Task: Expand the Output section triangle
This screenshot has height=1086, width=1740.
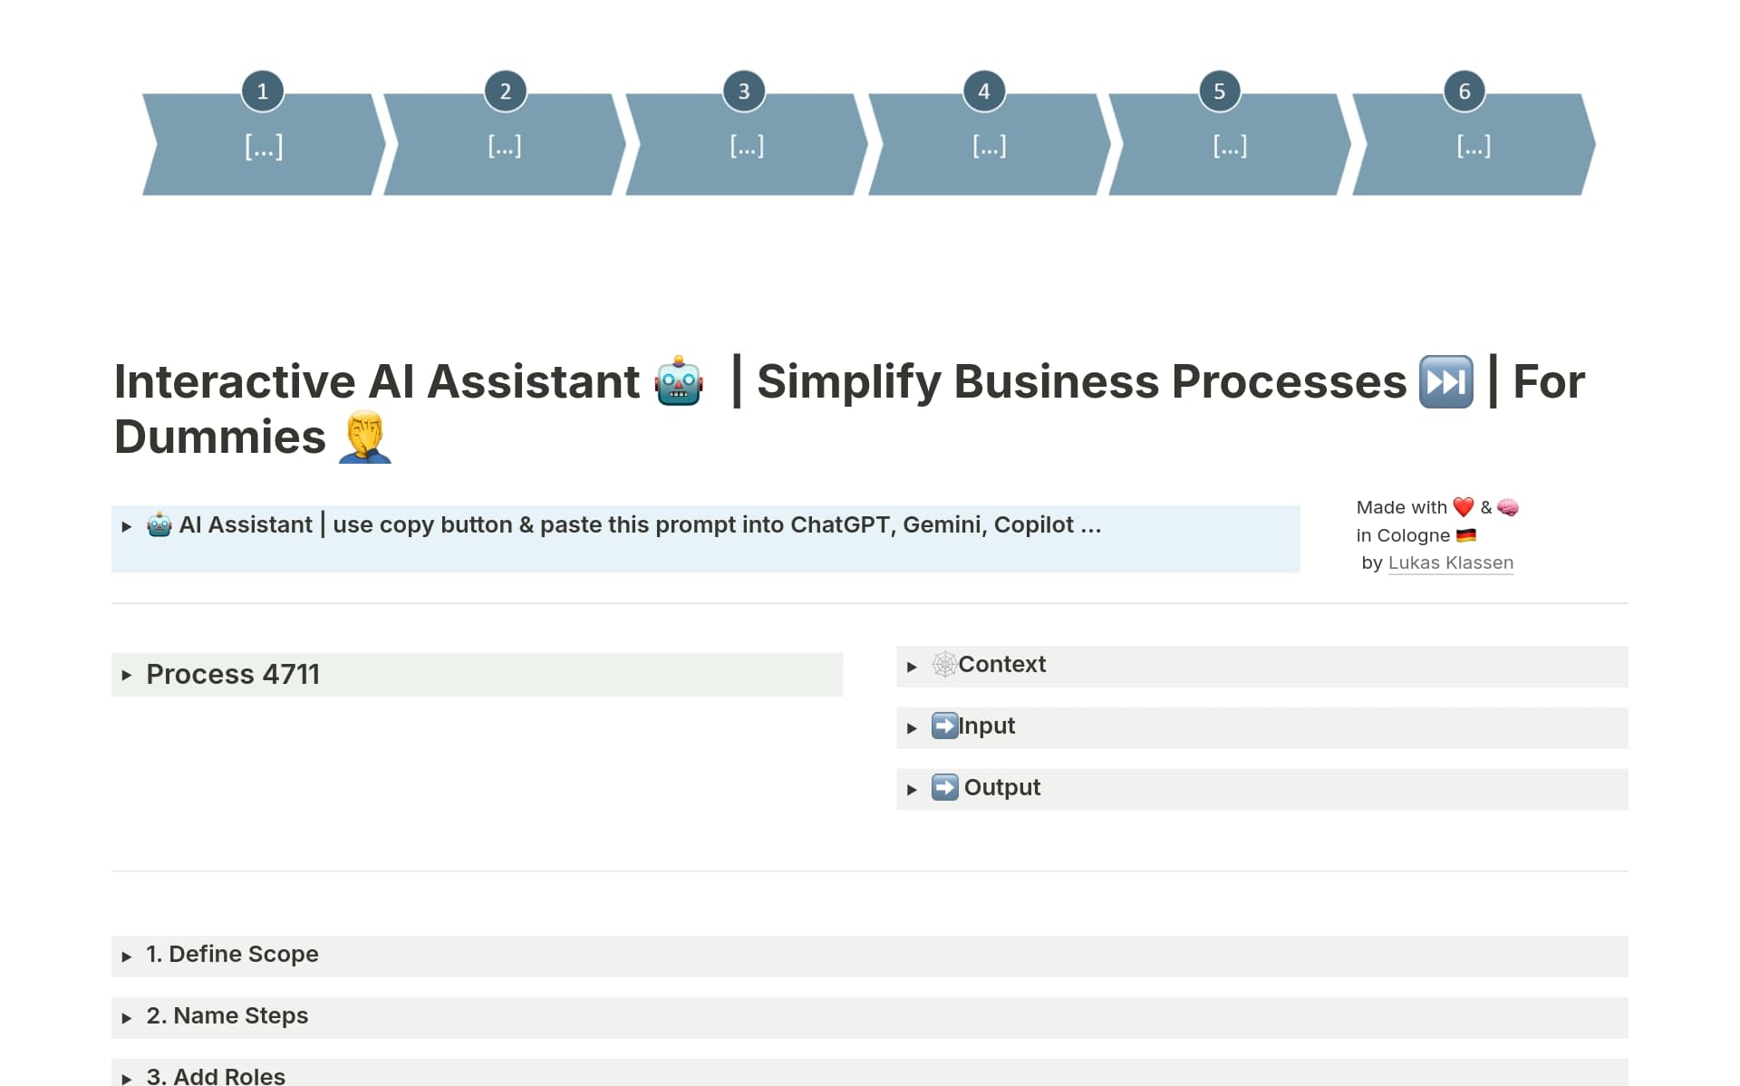Action: pos(913,790)
